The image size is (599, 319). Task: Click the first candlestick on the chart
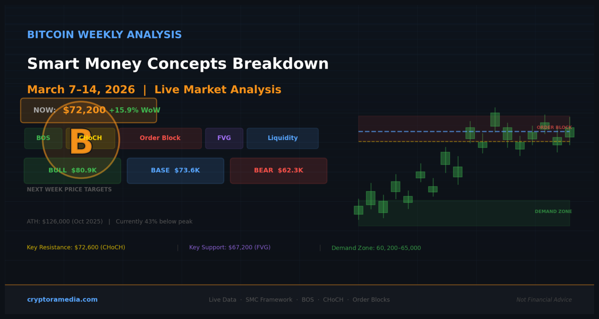click(x=358, y=210)
